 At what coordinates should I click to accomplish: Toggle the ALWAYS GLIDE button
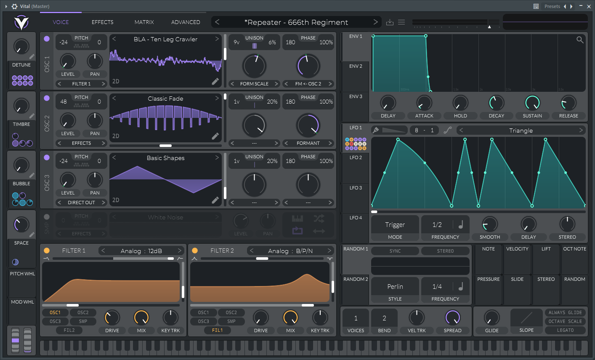[565, 312]
